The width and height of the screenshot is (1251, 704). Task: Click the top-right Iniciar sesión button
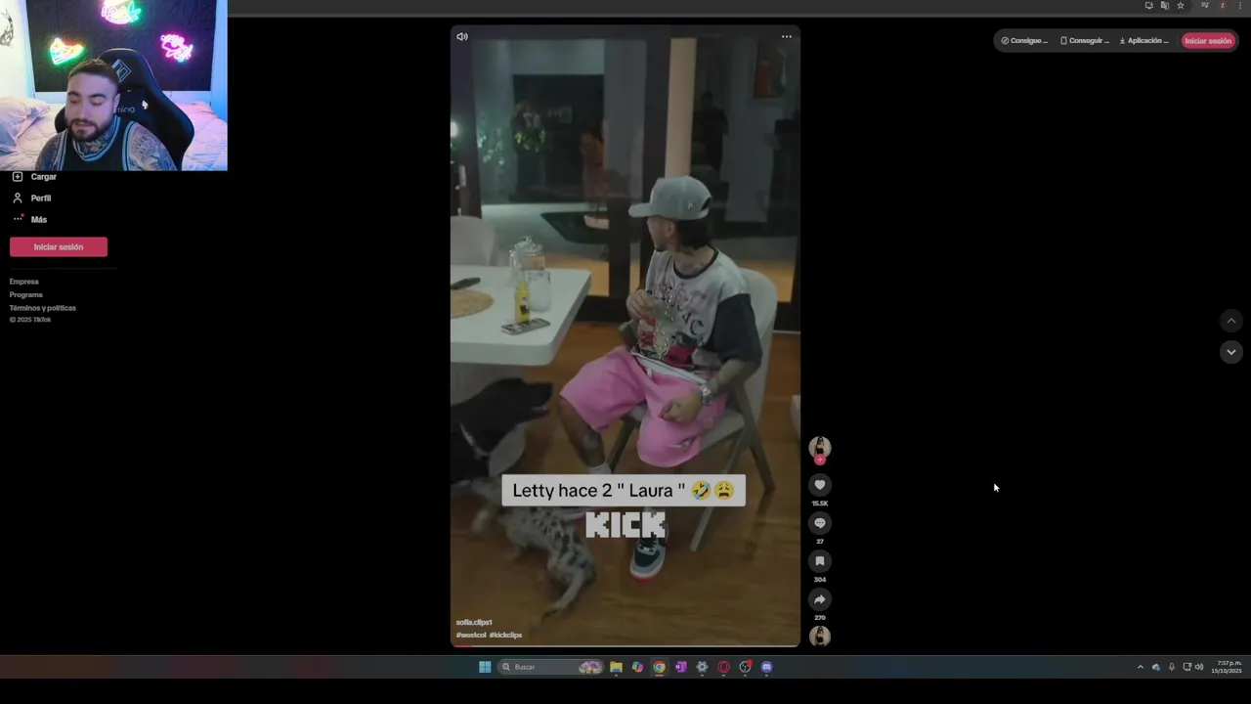pyautogui.click(x=1208, y=41)
